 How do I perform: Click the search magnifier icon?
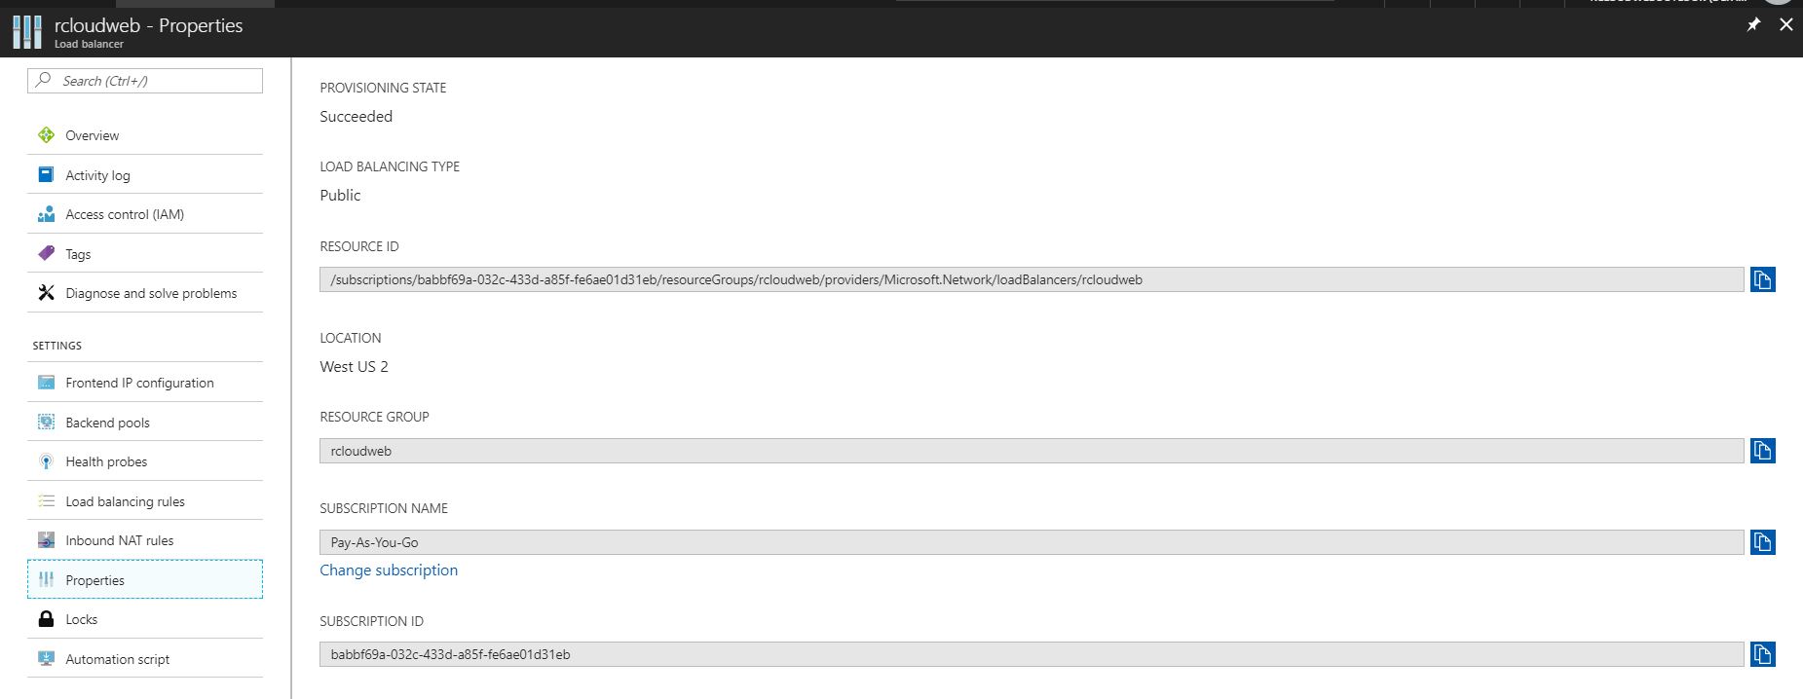(43, 80)
